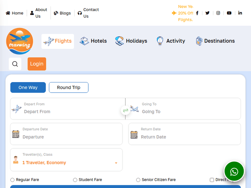Select the Round Trip tab
The width and height of the screenshot is (251, 188).
(69, 87)
